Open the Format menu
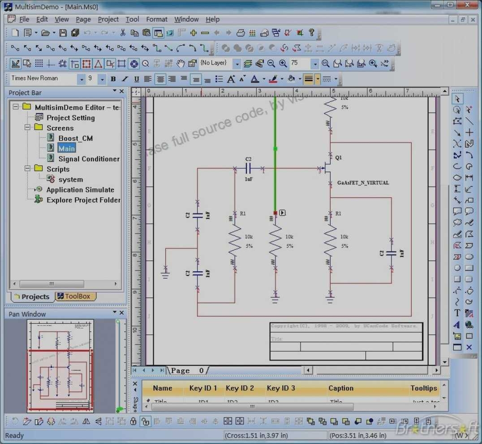 click(x=157, y=19)
